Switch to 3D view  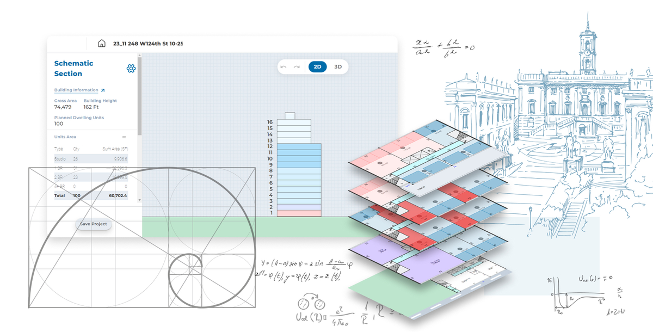[x=338, y=67]
